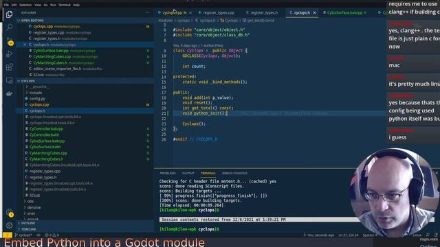The height and width of the screenshot is (247, 440).
Task: Open the Help menu
Action: pyautogui.click(x=76, y=5)
